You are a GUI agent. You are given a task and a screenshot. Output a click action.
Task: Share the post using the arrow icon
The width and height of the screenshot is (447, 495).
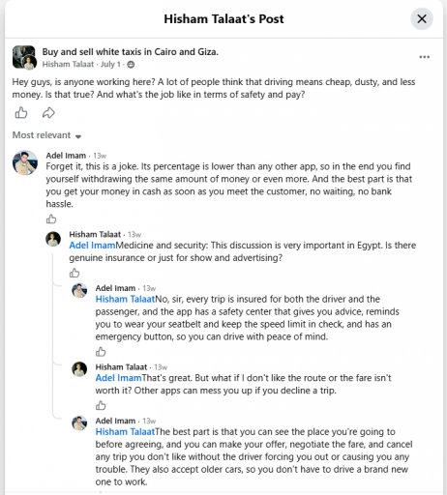(x=48, y=113)
